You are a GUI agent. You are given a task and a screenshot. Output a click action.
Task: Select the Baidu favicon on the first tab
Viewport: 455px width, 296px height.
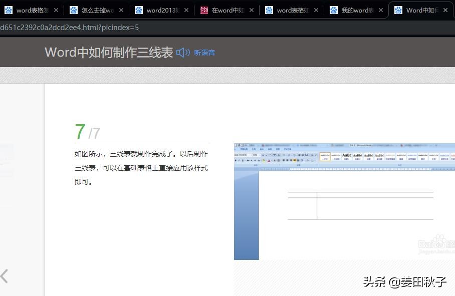pyautogui.click(x=9, y=10)
